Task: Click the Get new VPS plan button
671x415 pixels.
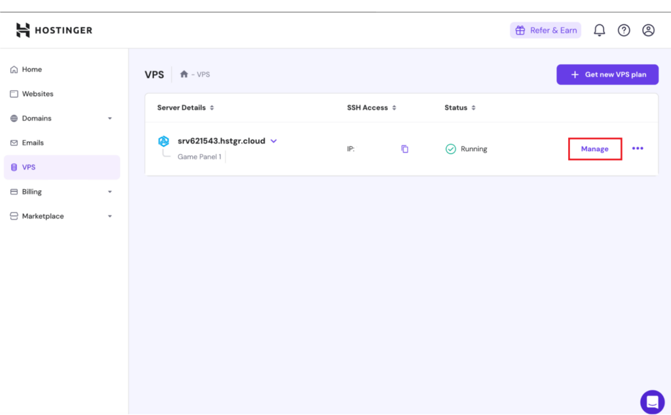Action: [x=607, y=74]
